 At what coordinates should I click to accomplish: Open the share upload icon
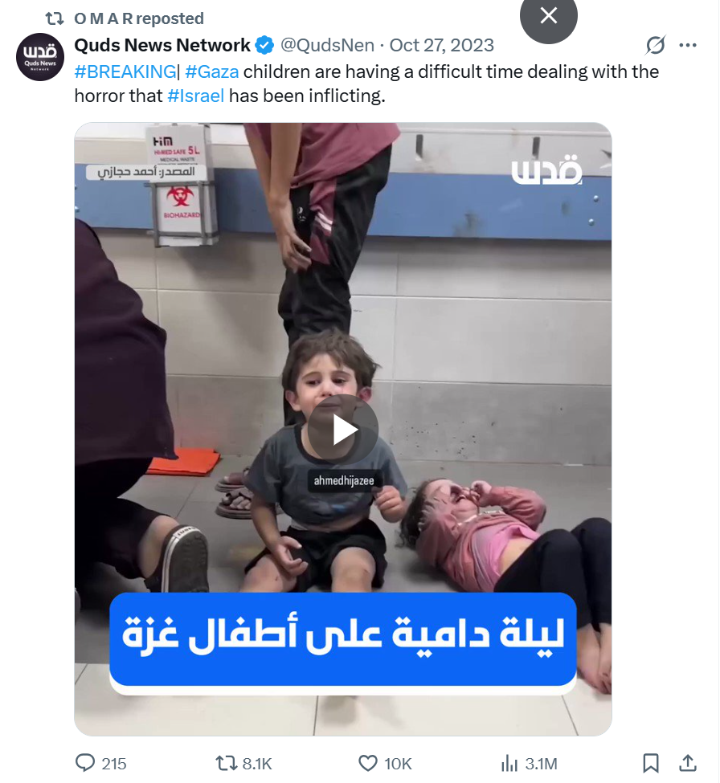click(x=688, y=763)
